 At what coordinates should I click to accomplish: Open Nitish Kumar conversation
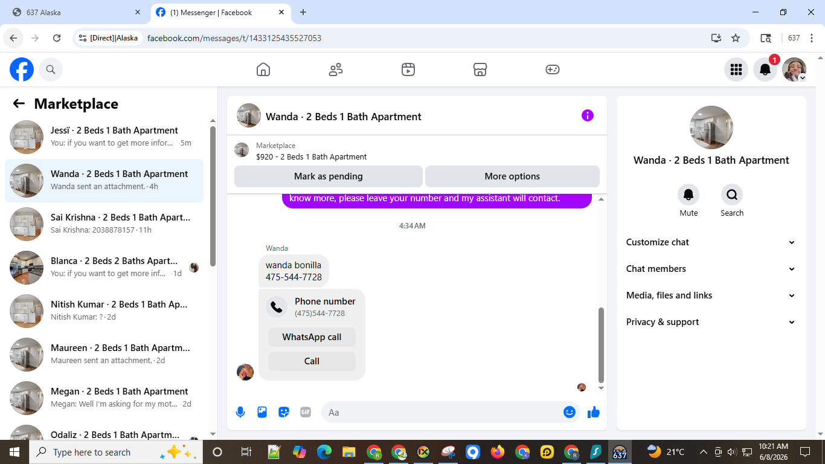pos(104,311)
